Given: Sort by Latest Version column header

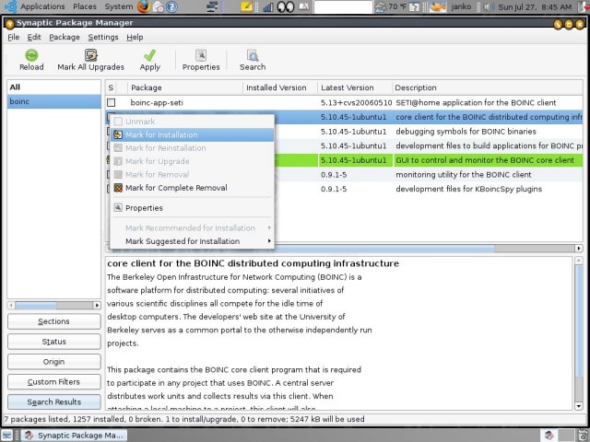Looking at the screenshot, I should [354, 87].
